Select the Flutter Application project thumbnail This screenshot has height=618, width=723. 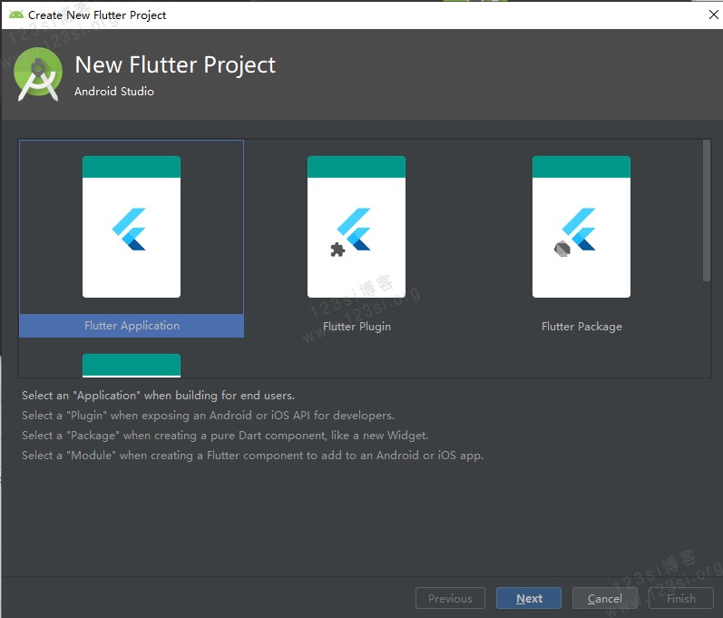pyautogui.click(x=132, y=227)
